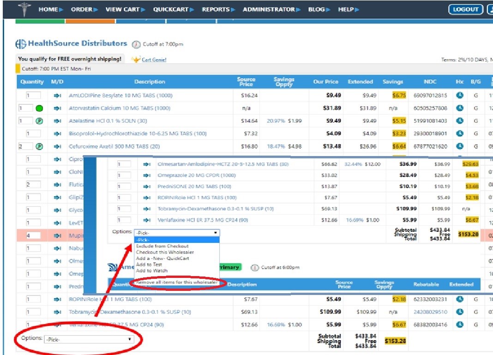Click the quantity field in the highlighted Mupi row
This screenshot has height=355, width=493.
(x=33, y=235)
